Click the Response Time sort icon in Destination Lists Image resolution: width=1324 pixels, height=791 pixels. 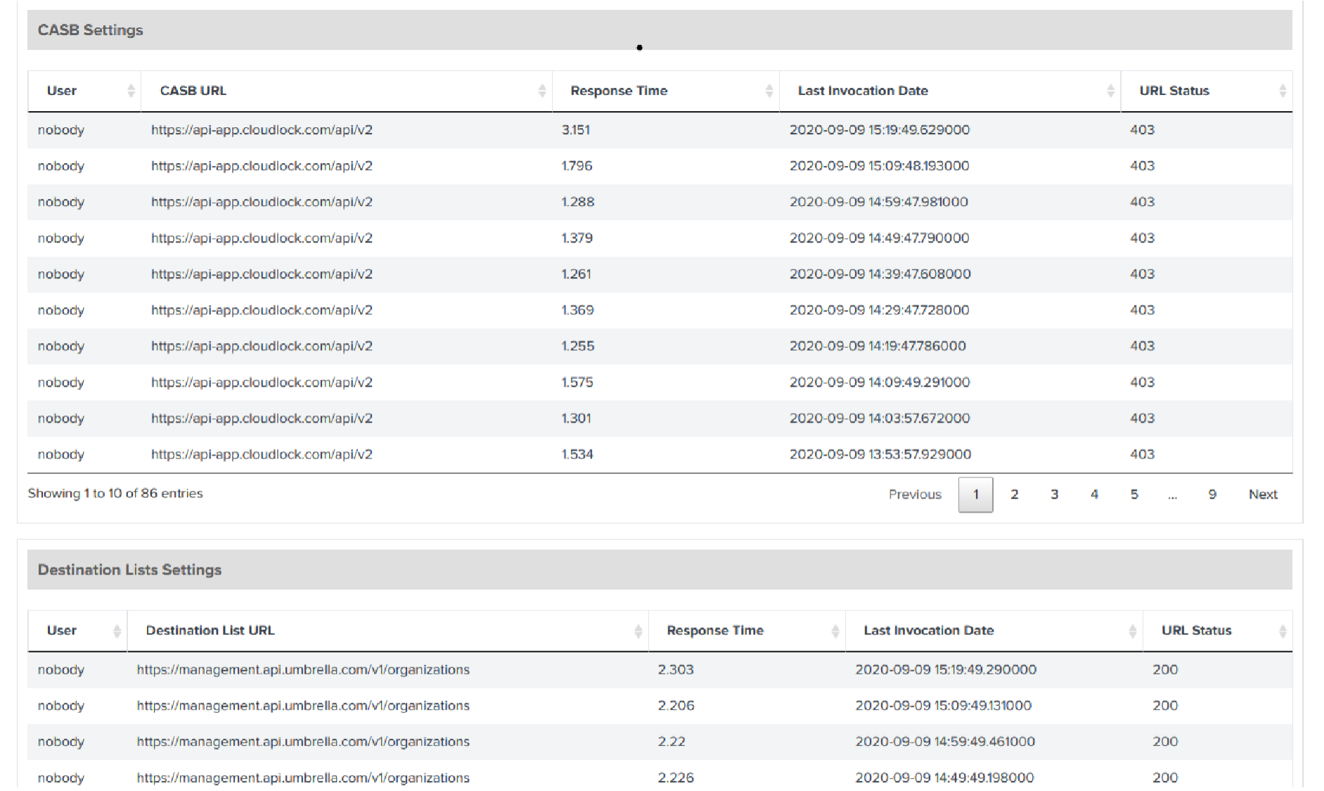tap(834, 630)
